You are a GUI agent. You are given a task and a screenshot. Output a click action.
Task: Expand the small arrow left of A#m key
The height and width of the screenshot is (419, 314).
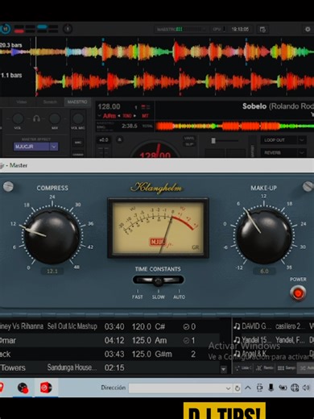(99, 116)
